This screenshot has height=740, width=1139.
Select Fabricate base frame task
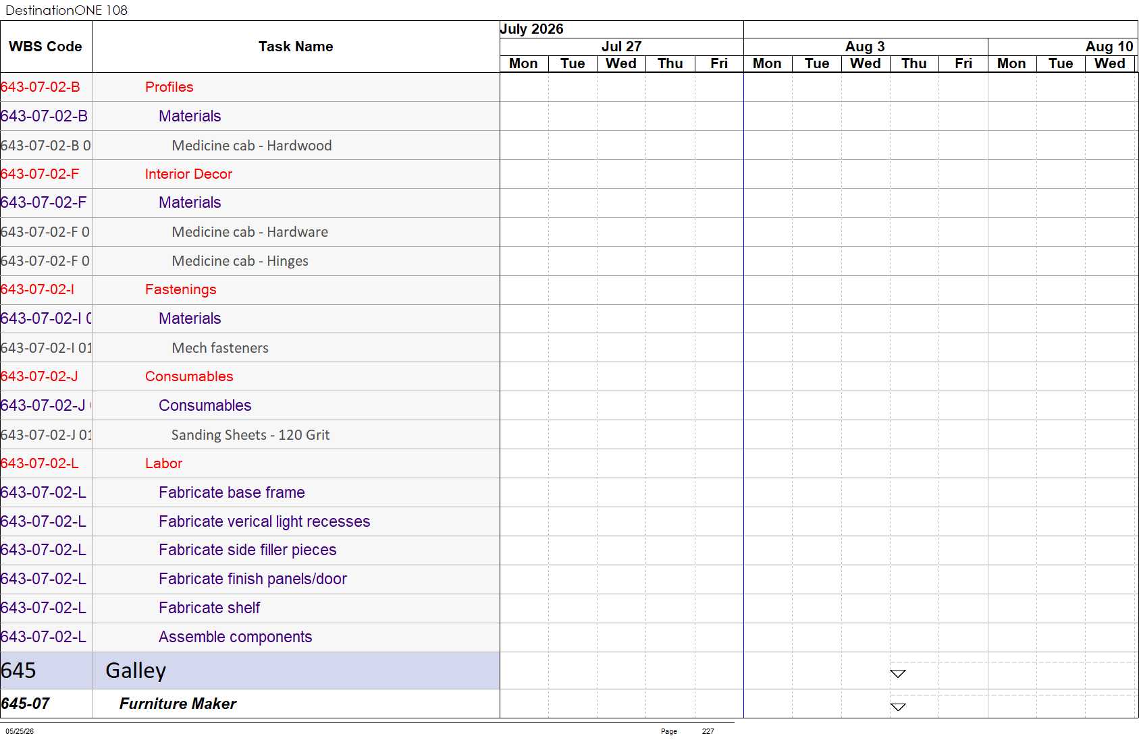(232, 492)
